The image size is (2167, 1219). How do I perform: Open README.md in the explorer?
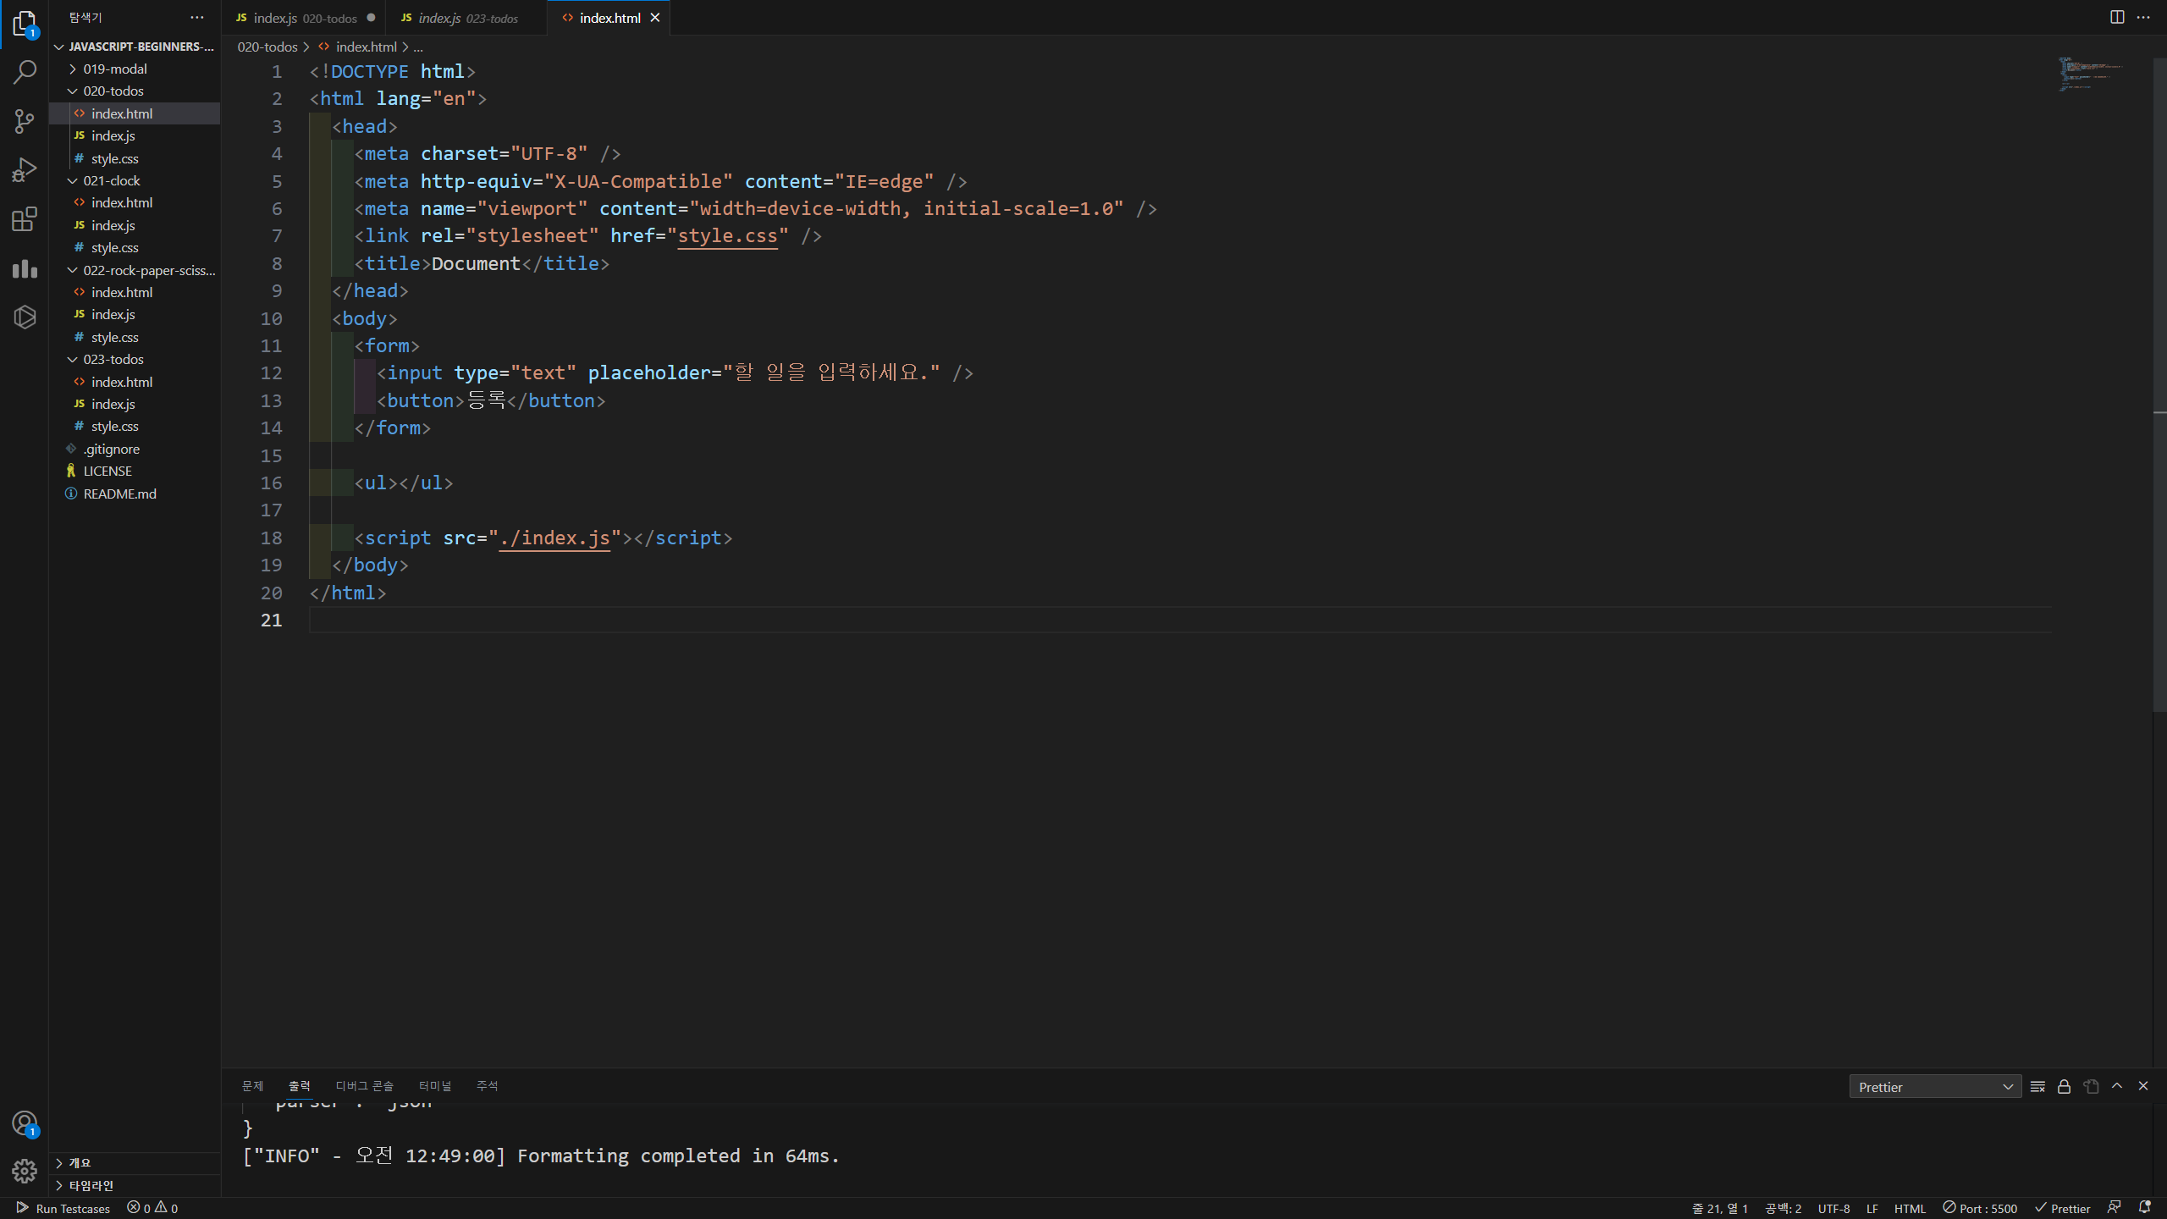[x=119, y=494]
